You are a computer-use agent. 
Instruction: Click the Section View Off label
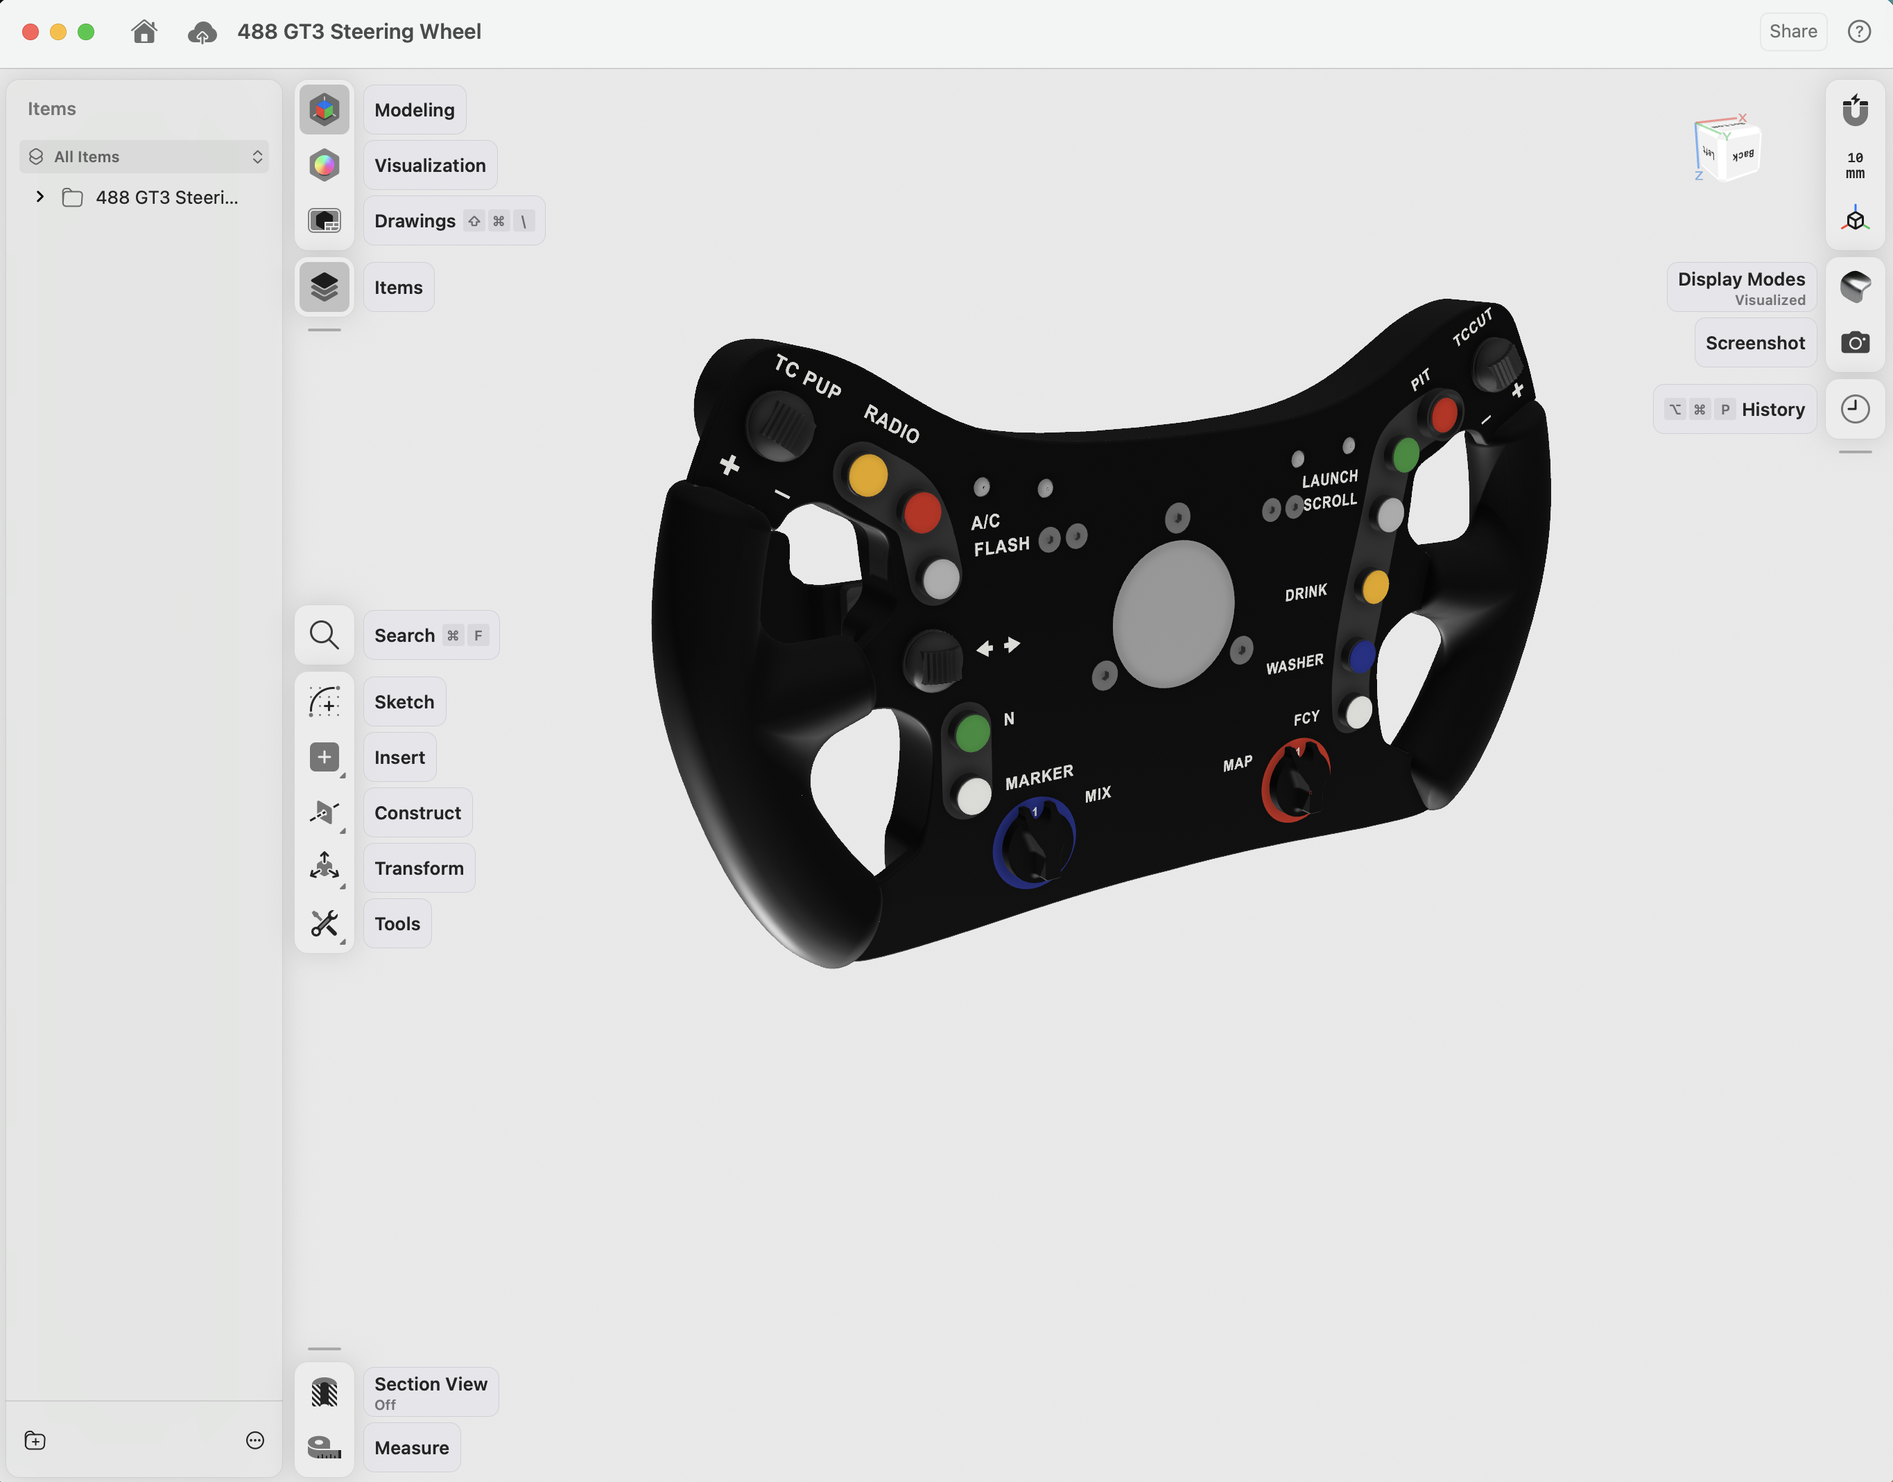click(x=431, y=1392)
